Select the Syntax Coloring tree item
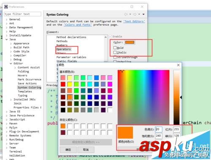This screenshot has width=211, height=160. tap(30, 87)
